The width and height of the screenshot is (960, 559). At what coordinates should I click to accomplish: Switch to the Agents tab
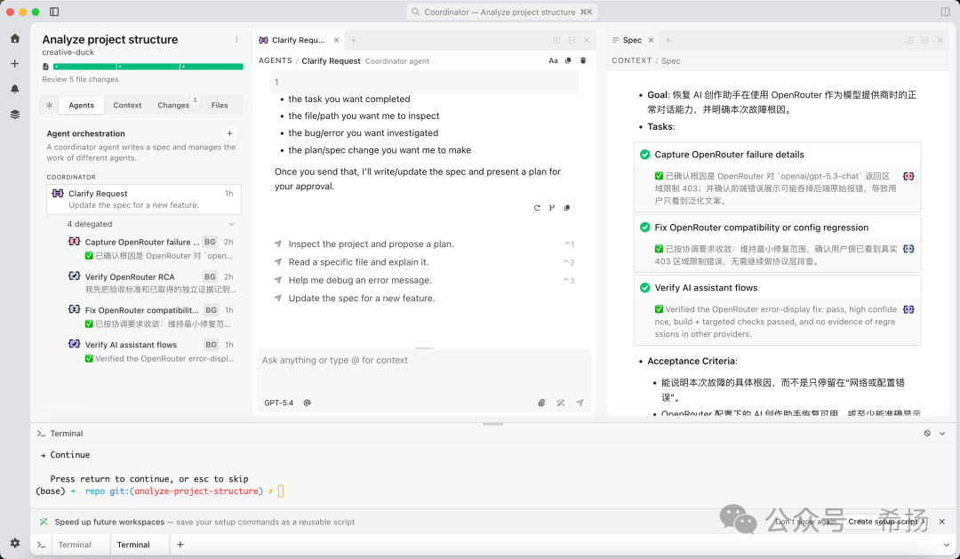coord(82,105)
